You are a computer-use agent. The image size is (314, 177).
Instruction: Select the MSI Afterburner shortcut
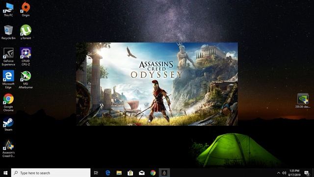pyautogui.click(x=26, y=80)
